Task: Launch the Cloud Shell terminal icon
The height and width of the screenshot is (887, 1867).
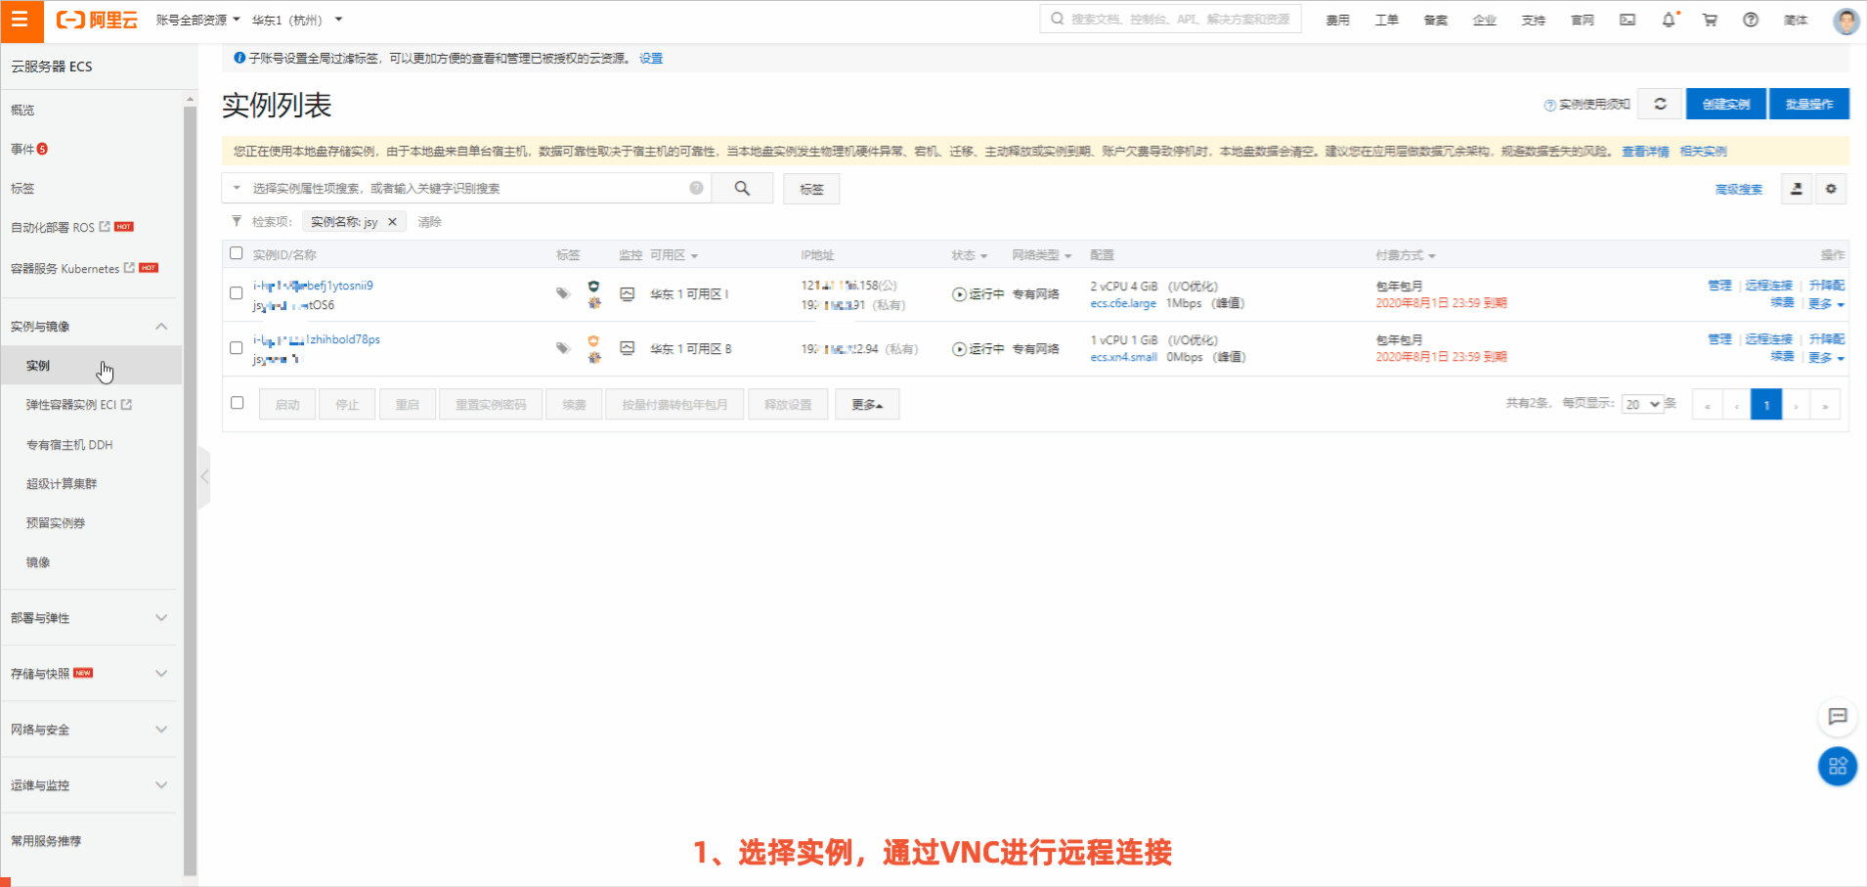Action: click(1628, 20)
